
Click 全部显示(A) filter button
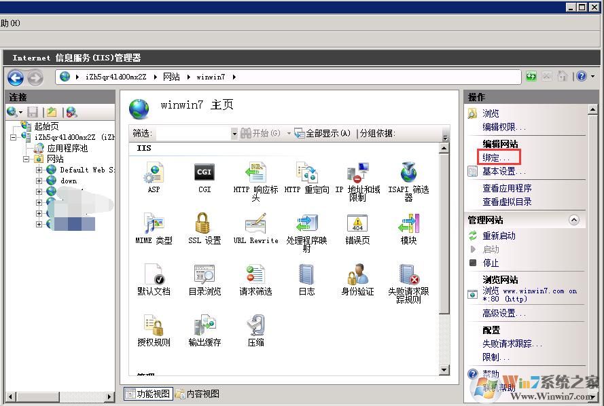(x=323, y=134)
